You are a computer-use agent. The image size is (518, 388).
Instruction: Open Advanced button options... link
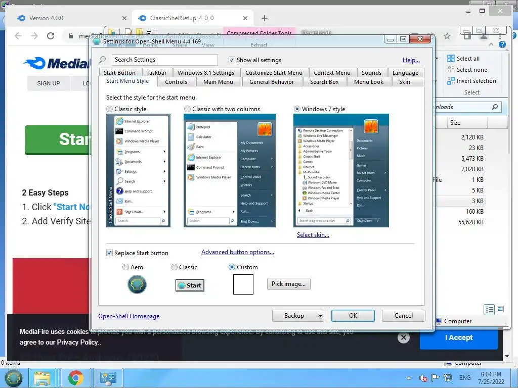(238, 252)
